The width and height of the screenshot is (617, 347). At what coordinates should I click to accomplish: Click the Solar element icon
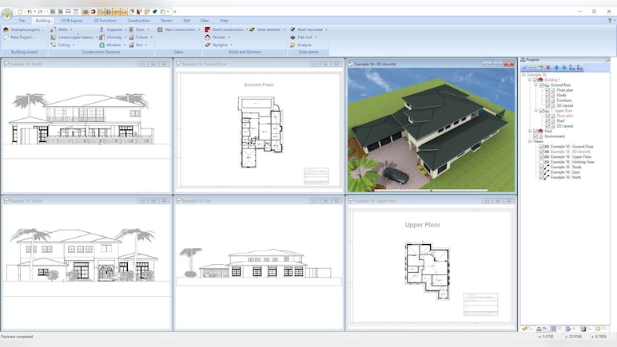pyautogui.click(x=252, y=30)
